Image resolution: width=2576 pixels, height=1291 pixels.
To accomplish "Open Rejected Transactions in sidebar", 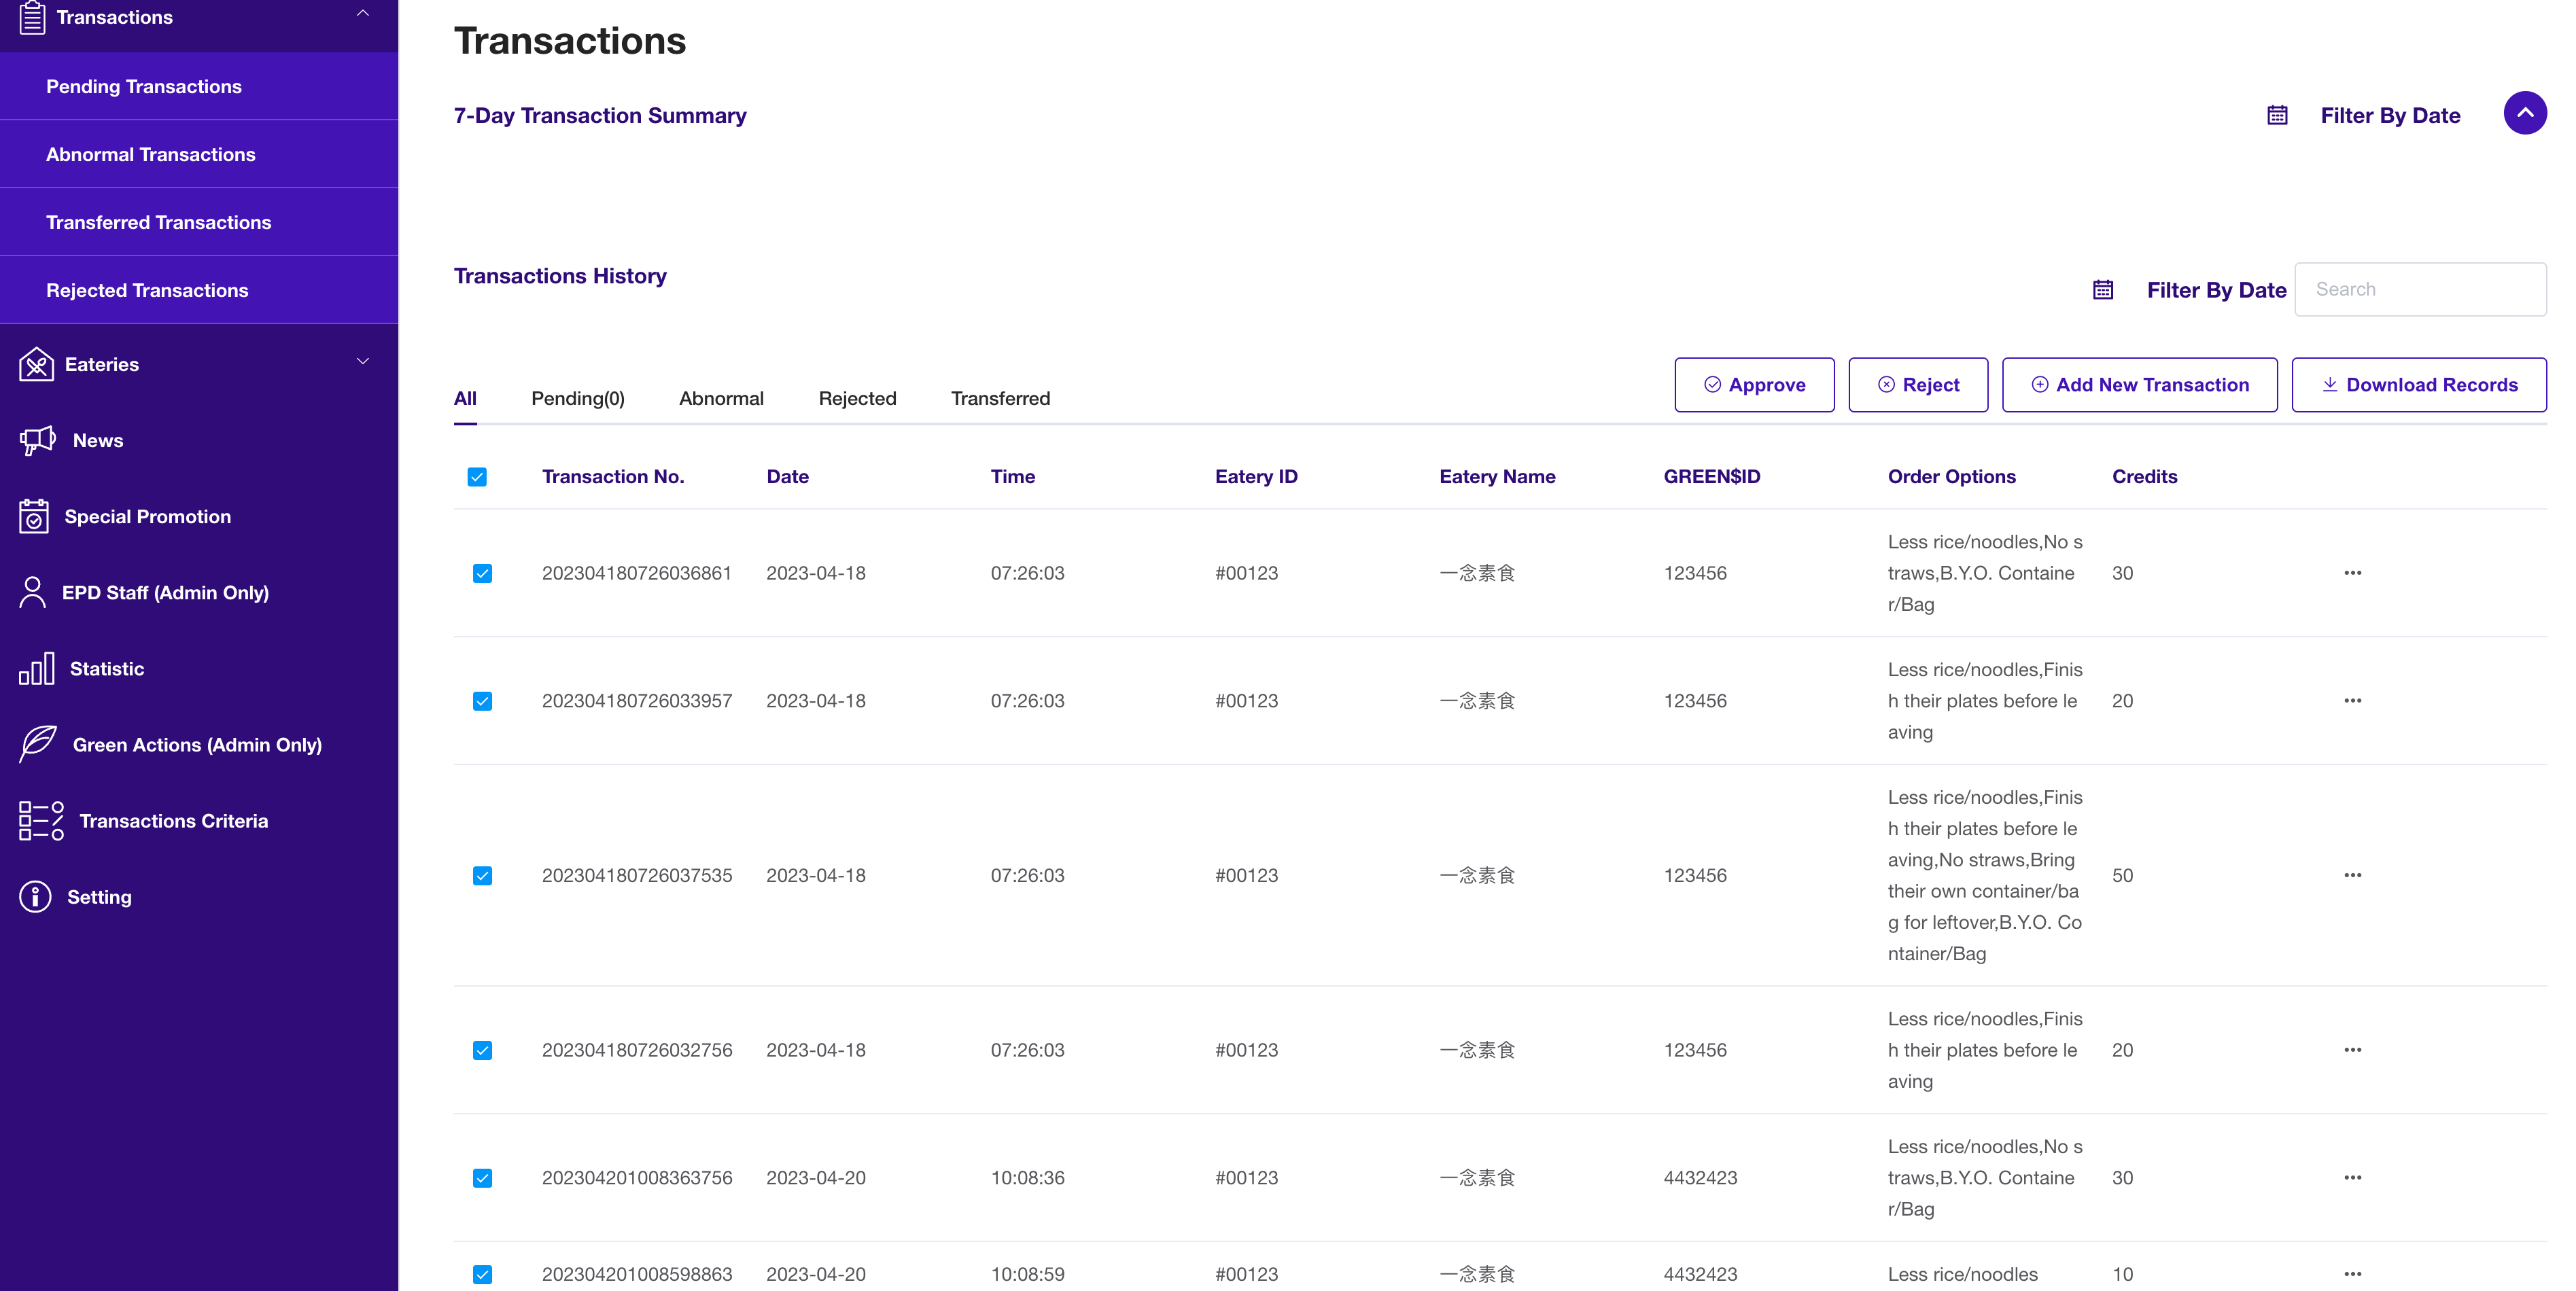I will (x=147, y=290).
